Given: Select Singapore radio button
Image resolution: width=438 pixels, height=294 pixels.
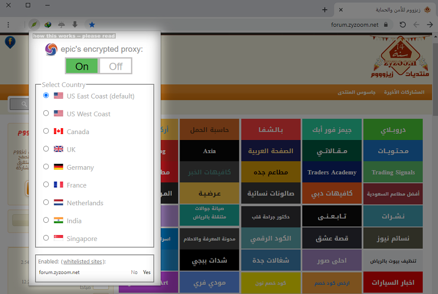Looking at the screenshot, I should pyautogui.click(x=46, y=238).
